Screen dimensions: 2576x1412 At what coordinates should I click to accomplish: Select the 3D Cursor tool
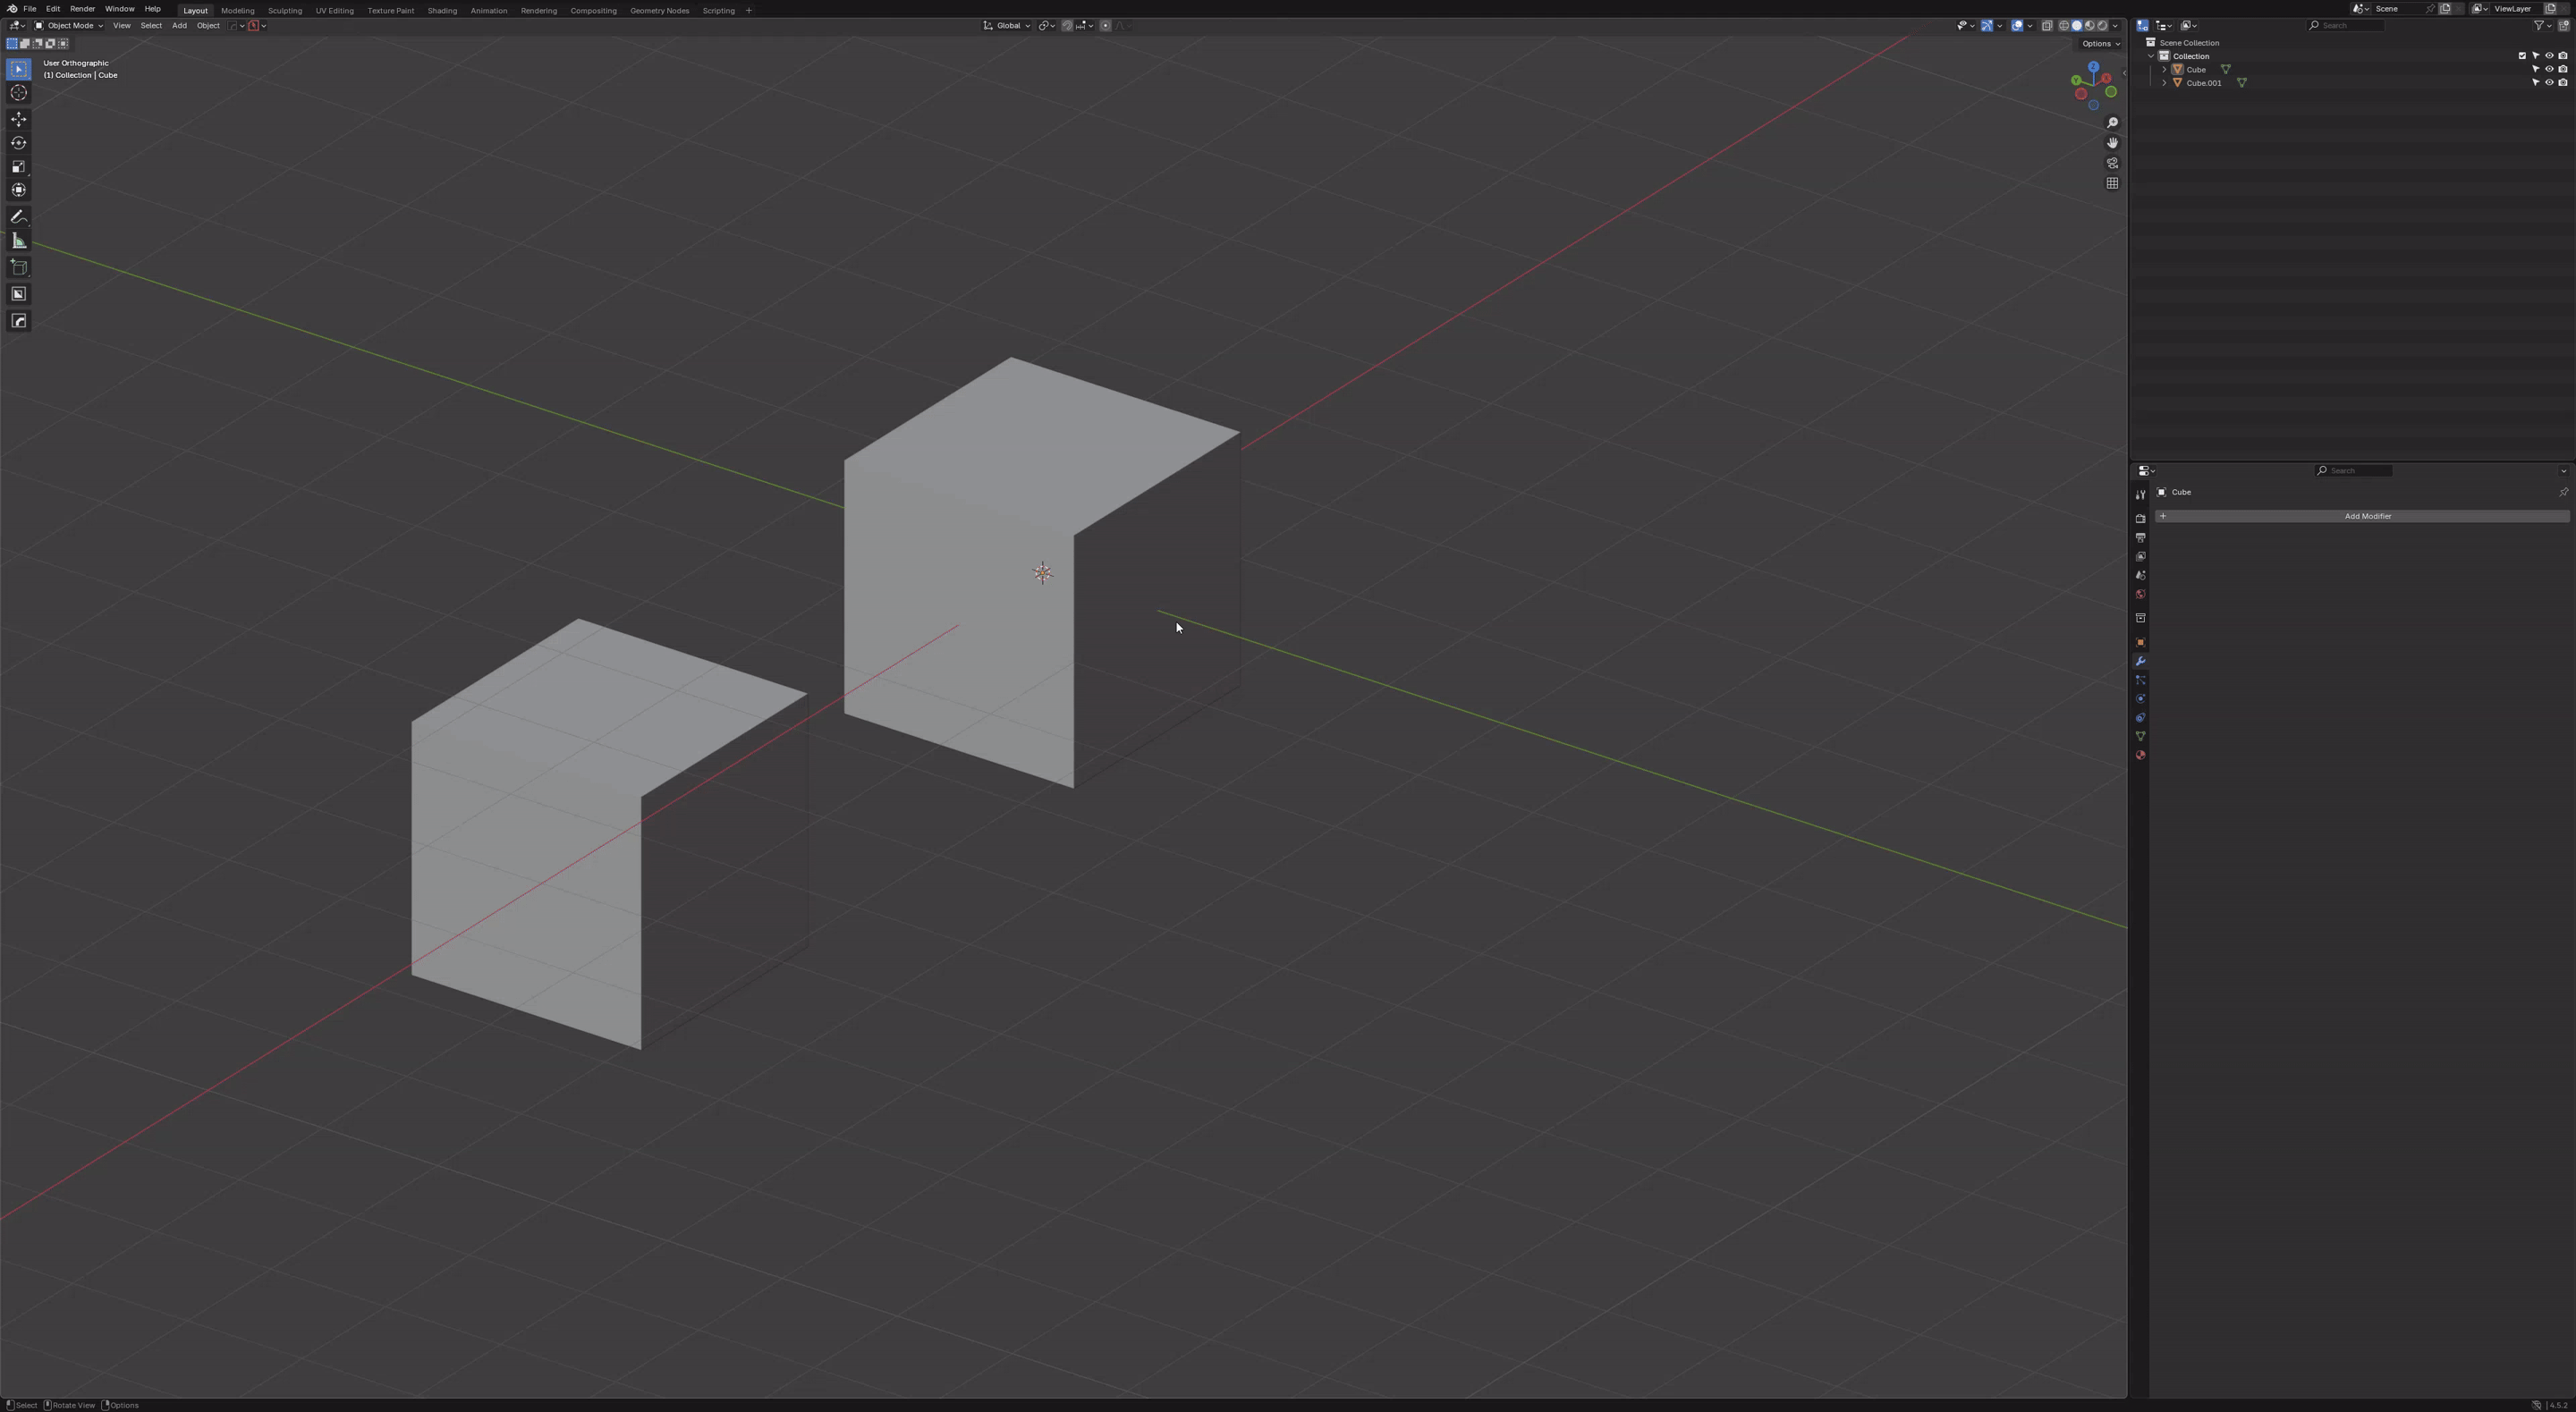coord(19,93)
